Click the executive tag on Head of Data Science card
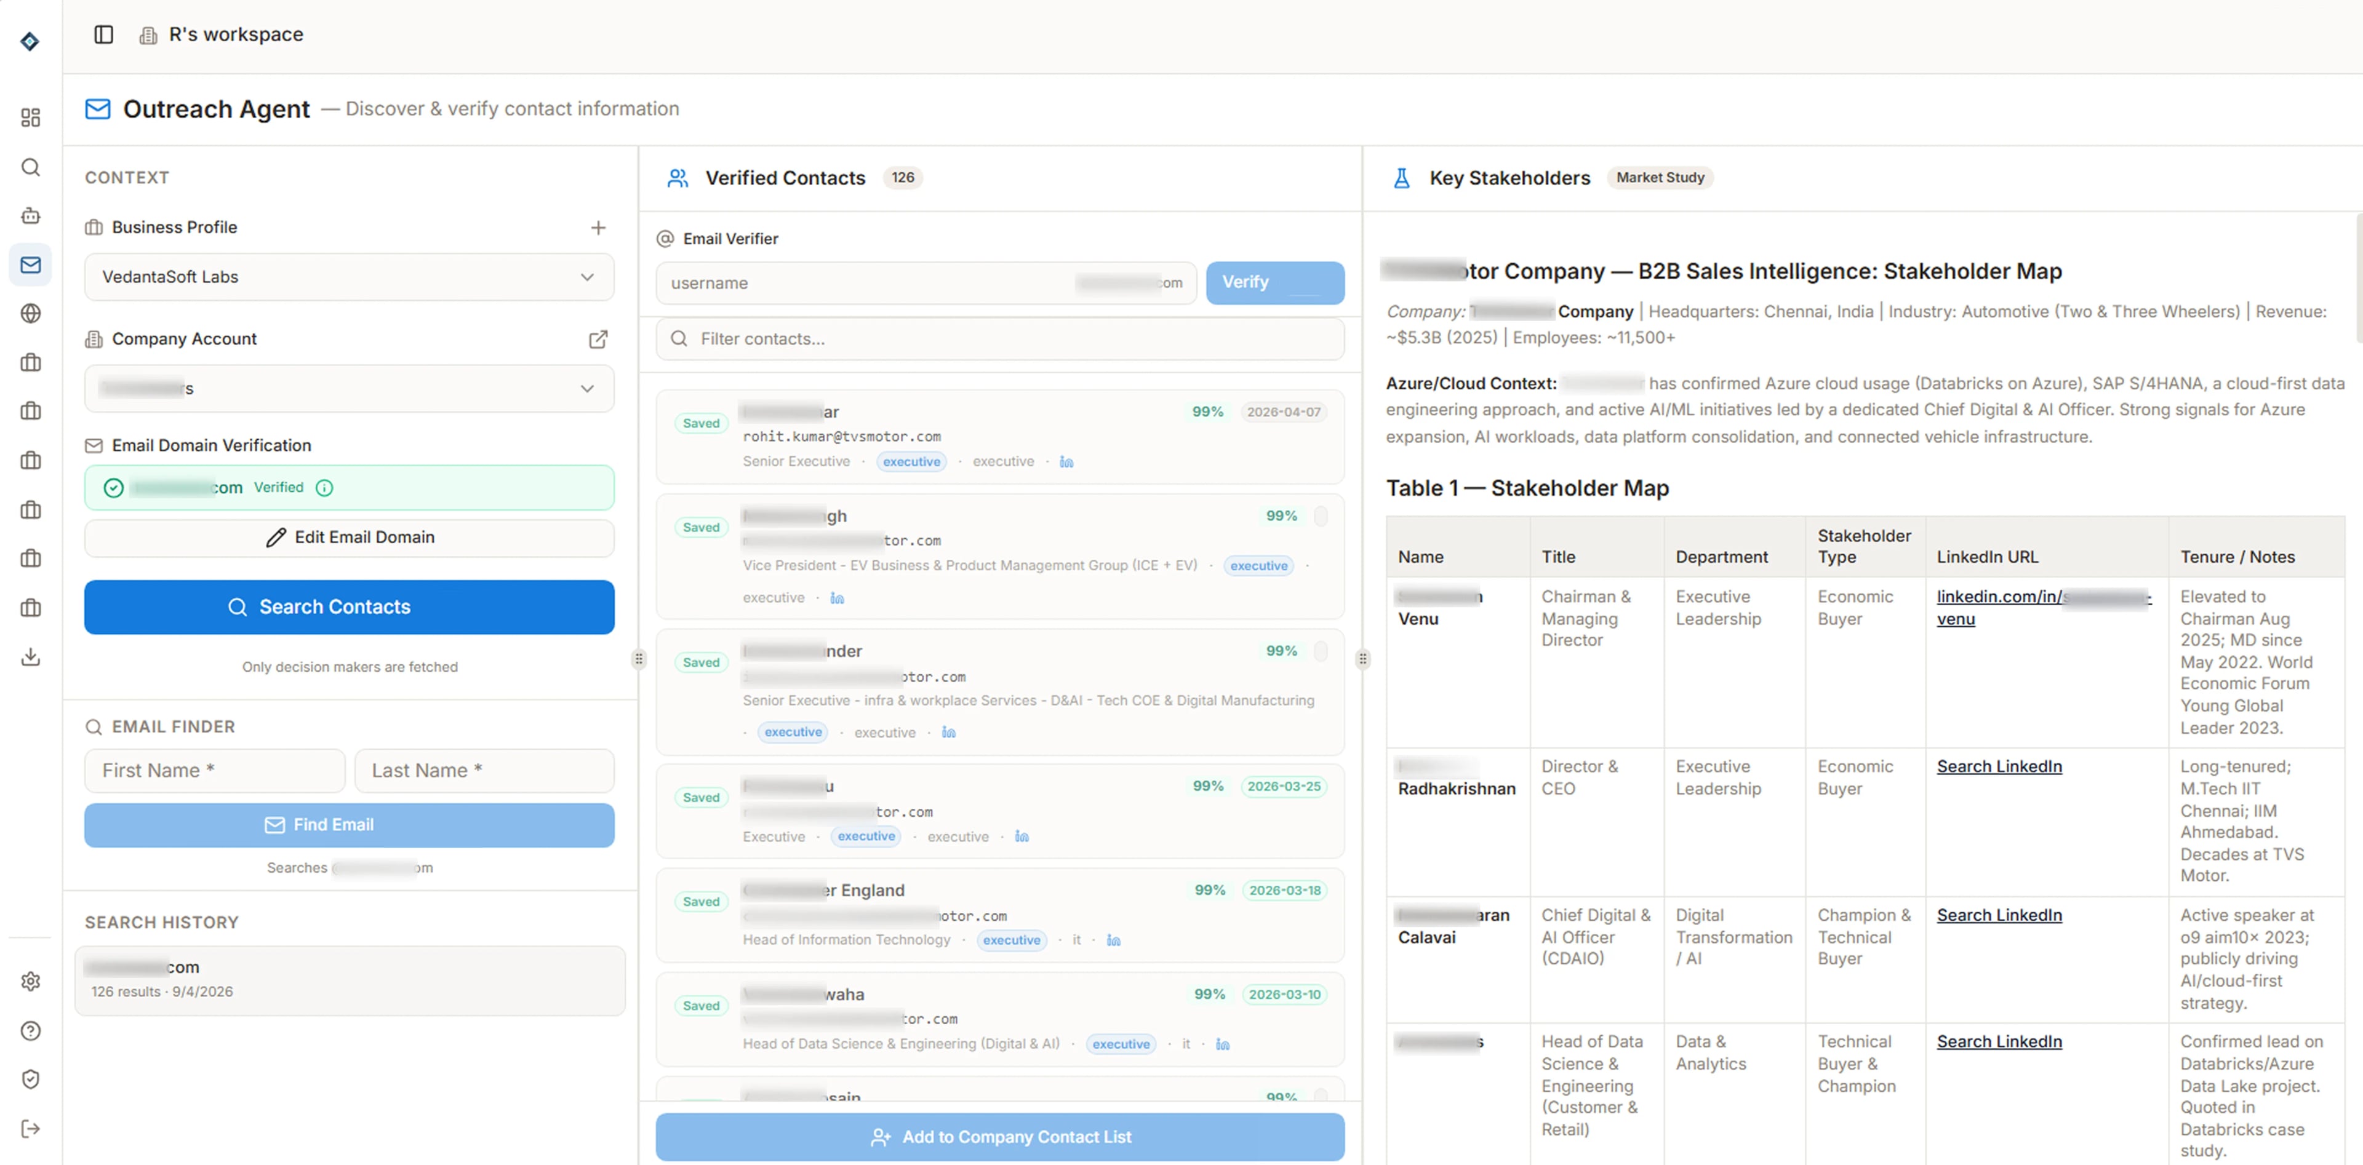The height and width of the screenshot is (1165, 2363). [x=1120, y=1044]
